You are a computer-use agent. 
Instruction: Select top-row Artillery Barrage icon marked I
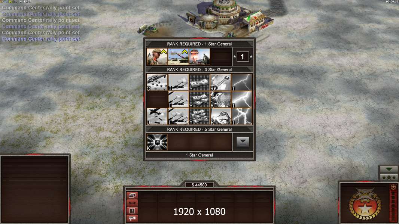click(178, 83)
